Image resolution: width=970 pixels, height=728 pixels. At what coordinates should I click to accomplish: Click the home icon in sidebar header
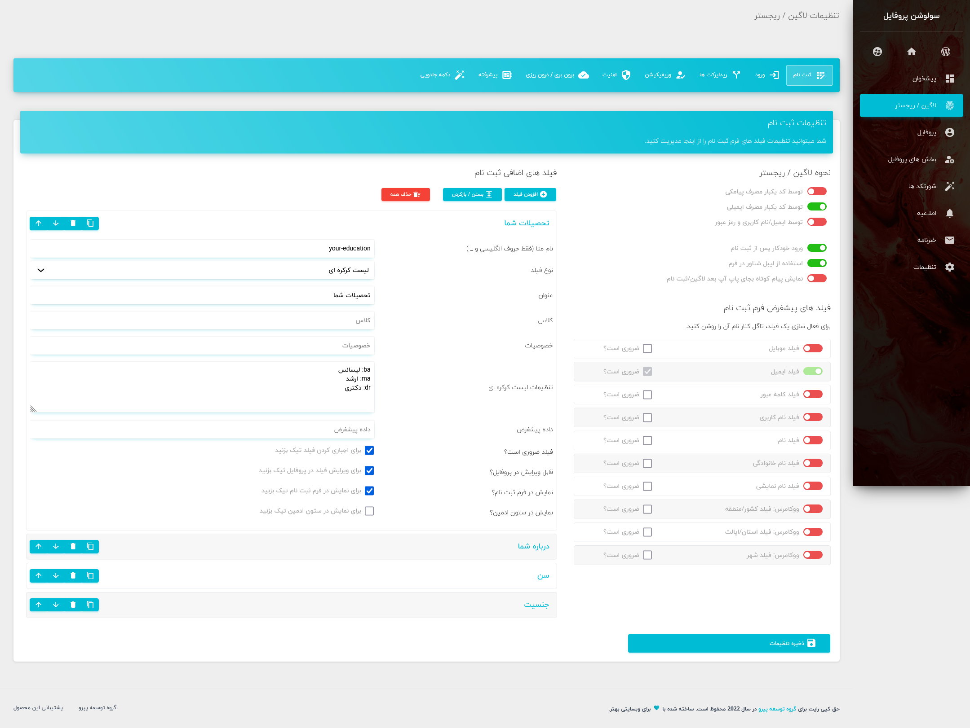pyautogui.click(x=911, y=52)
